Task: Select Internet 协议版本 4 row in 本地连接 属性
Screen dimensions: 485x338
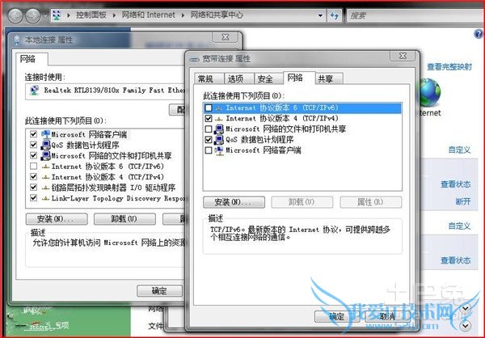Action: 107,177
